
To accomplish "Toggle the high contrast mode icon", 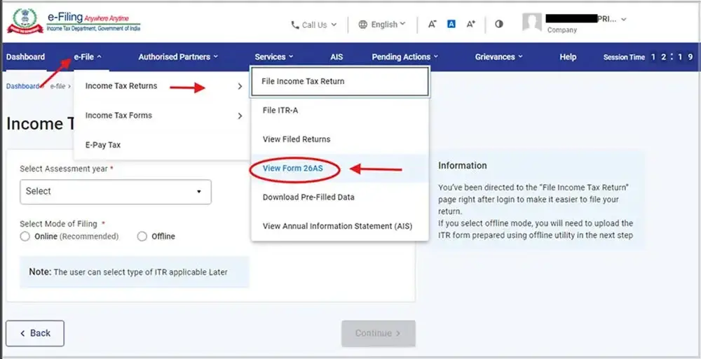I will [499, 24].
